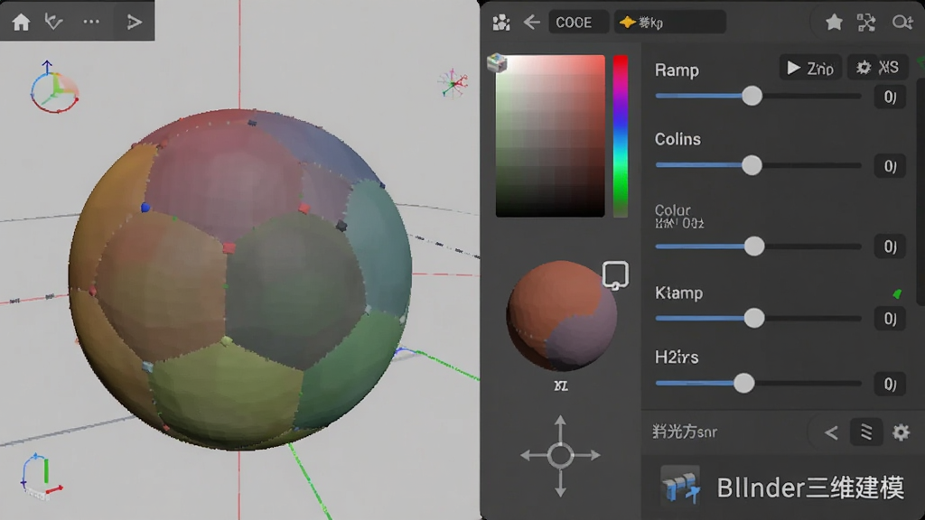This screenshot has height=520, width=925.
Task: Collapse the panel with the left chevron
Action: point(831,432)
